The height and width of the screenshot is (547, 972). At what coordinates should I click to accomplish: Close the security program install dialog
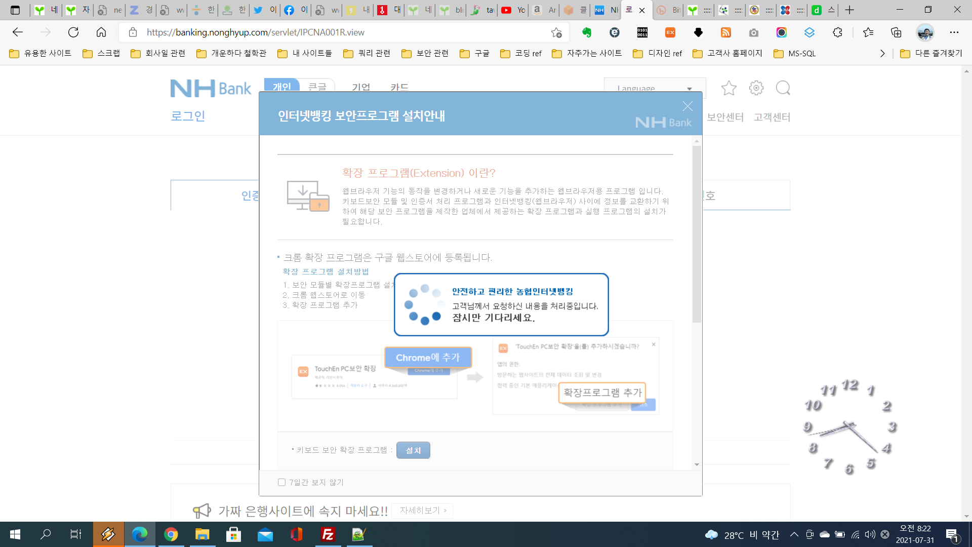(x=687, y=106)
